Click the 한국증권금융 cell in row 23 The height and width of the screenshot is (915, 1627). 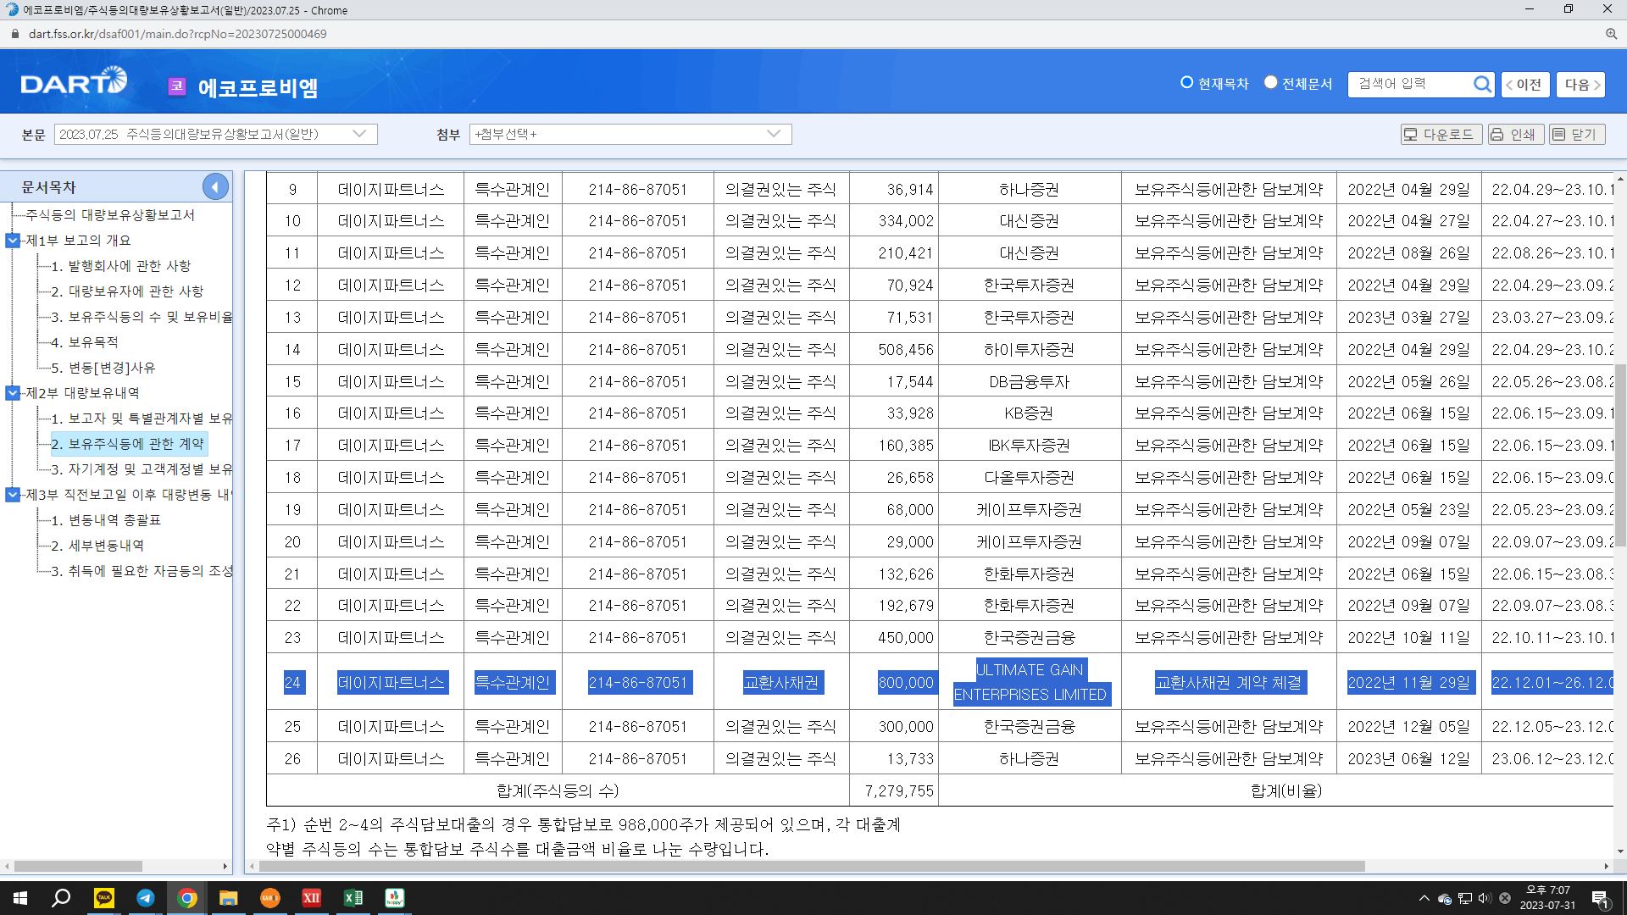pos(1029,638)
